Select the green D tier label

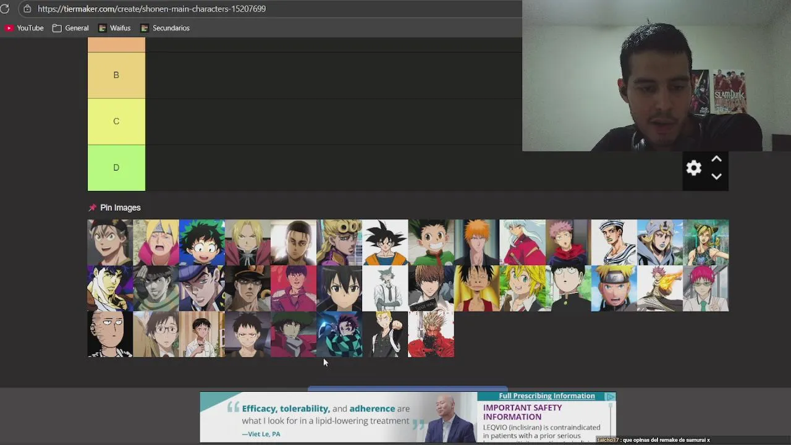coord(116,167)
